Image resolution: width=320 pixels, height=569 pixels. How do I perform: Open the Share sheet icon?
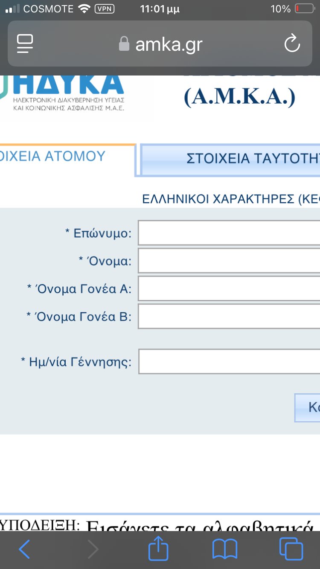(x=158, y=549)
